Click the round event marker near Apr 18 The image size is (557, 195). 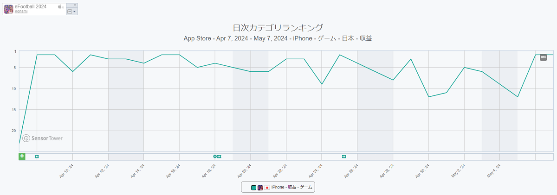point(215,157)
